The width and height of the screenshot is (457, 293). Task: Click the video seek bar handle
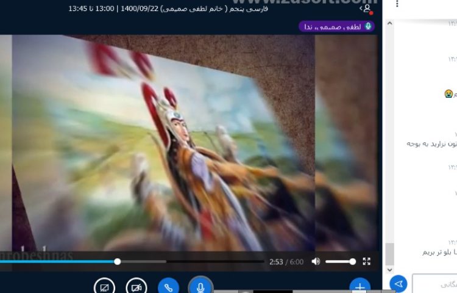(117, 261)
